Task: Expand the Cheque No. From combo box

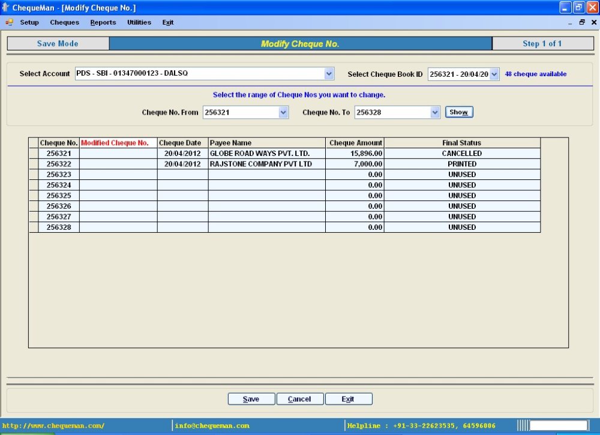Action: pyautogui.click(x=282, y=112)
